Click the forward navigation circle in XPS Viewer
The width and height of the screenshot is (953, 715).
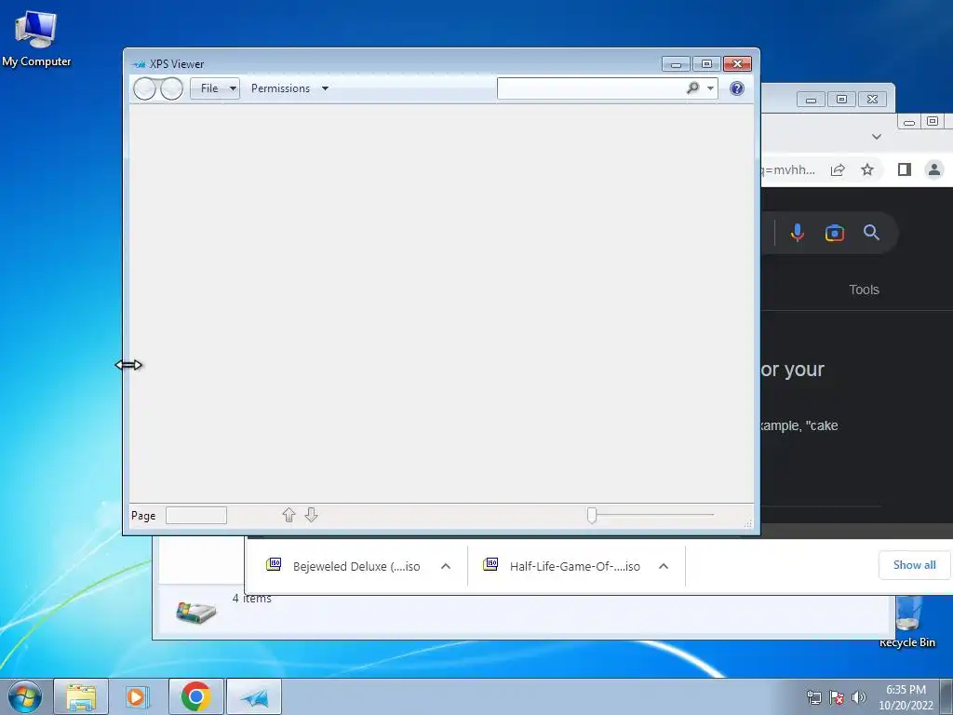[171, 88]
